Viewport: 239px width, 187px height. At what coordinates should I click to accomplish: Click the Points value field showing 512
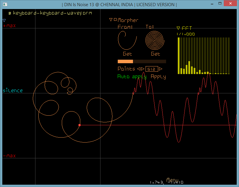pos(152,69)
